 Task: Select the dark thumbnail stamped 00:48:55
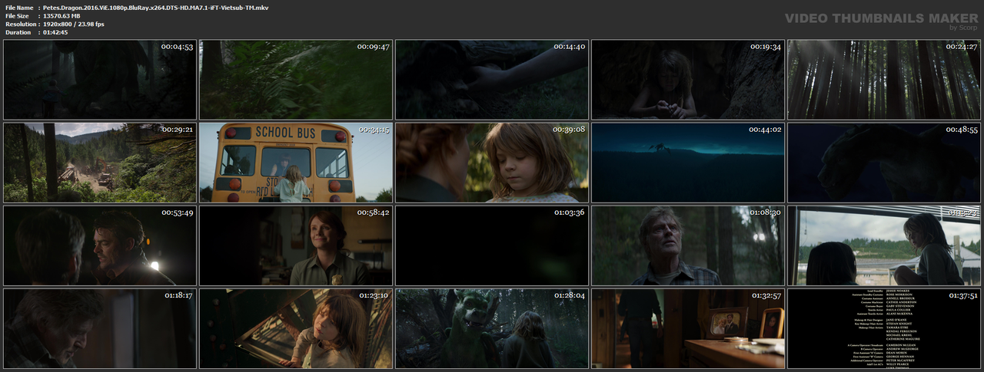[884, 163]
